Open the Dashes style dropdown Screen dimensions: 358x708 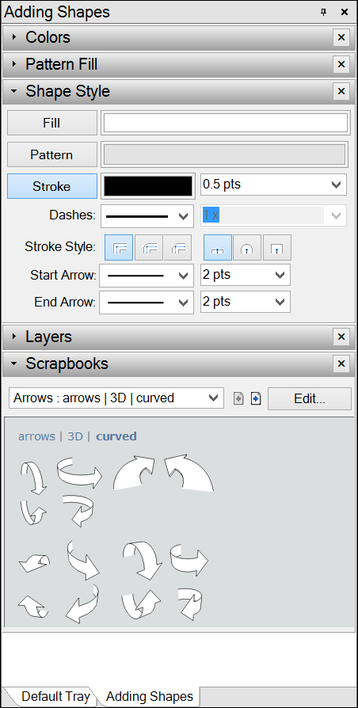144,216
